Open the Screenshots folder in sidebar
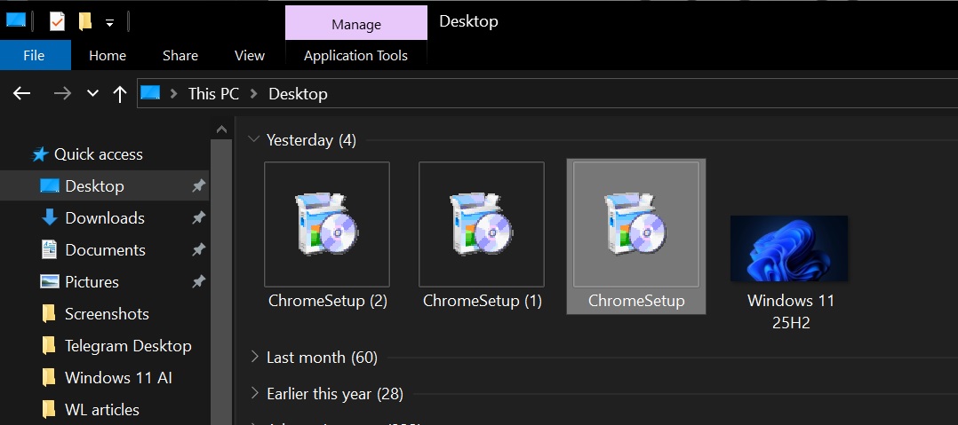The height and width of the screenshot is (425, 958). (x=105, y=313)
